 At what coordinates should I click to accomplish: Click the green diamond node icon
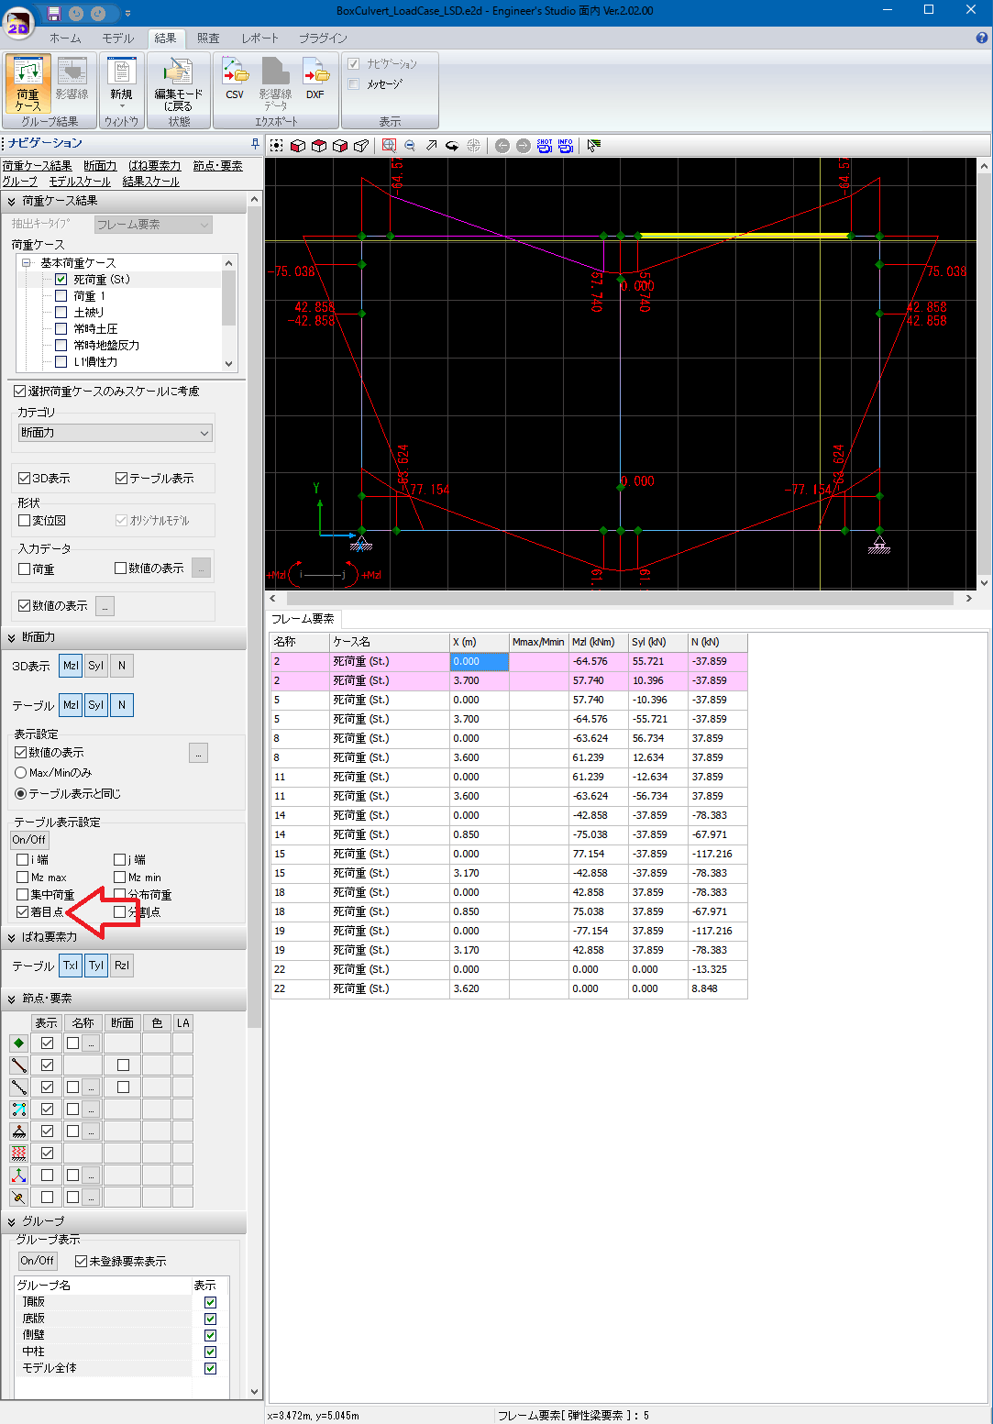pos(18,1043)
